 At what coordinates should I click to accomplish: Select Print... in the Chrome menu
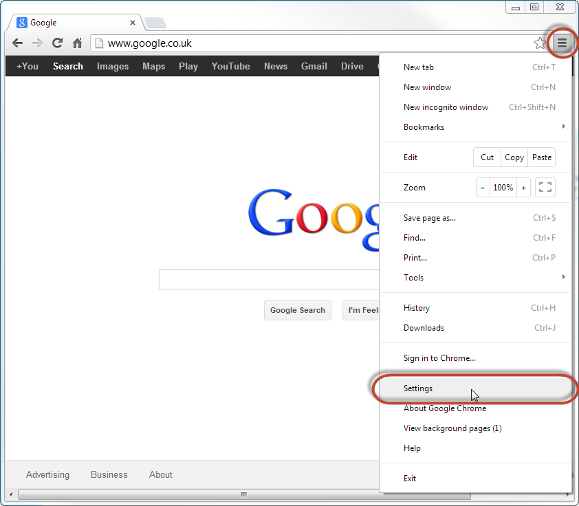(475, 258)
